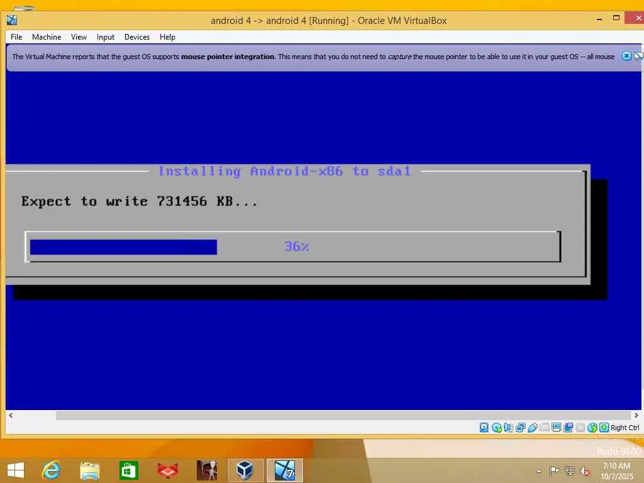Screen dimensions: 644x483
Task: Maximize the VirtualBox window
Action: tap(616, 18)
